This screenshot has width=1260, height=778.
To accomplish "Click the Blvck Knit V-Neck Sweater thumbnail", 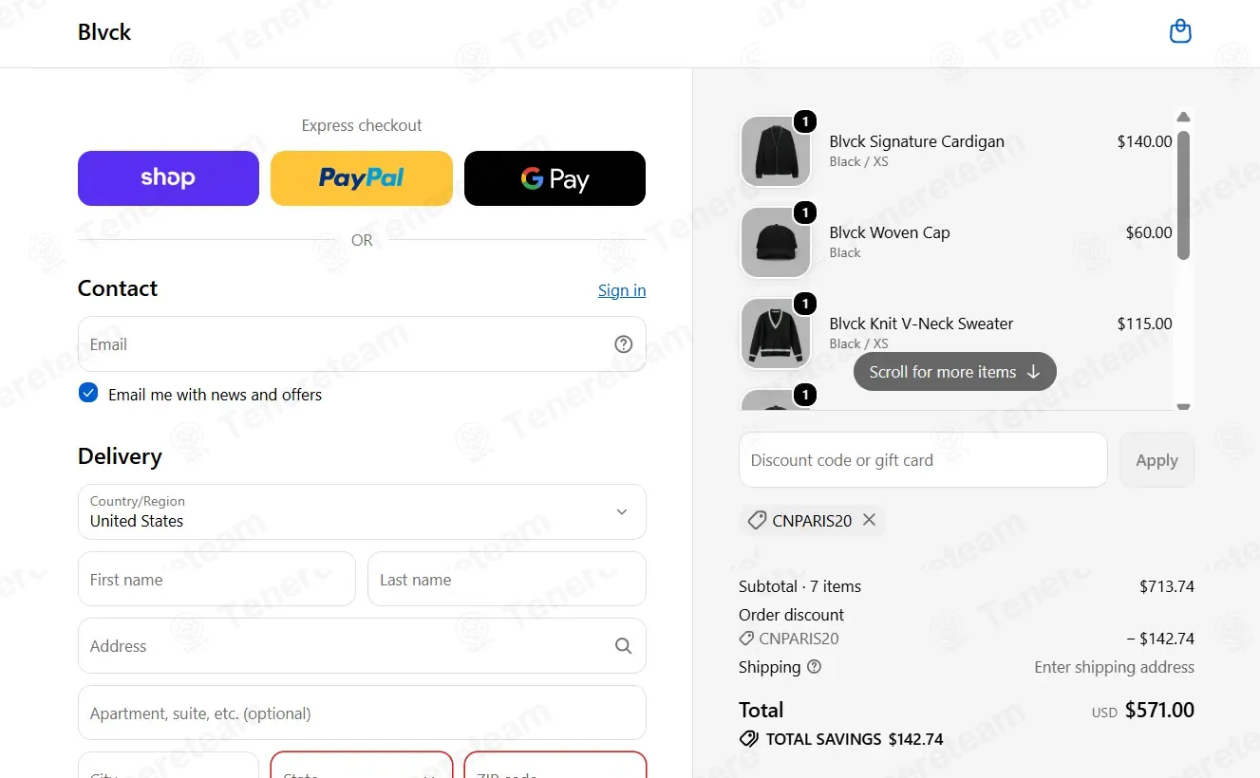I will [776, 334].
